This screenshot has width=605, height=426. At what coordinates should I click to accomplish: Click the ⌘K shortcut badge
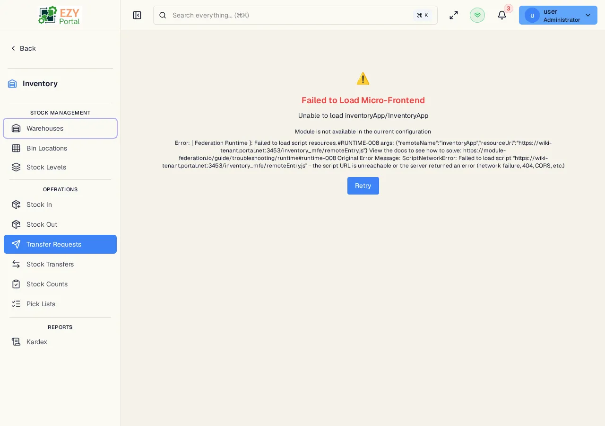point(423,15)
